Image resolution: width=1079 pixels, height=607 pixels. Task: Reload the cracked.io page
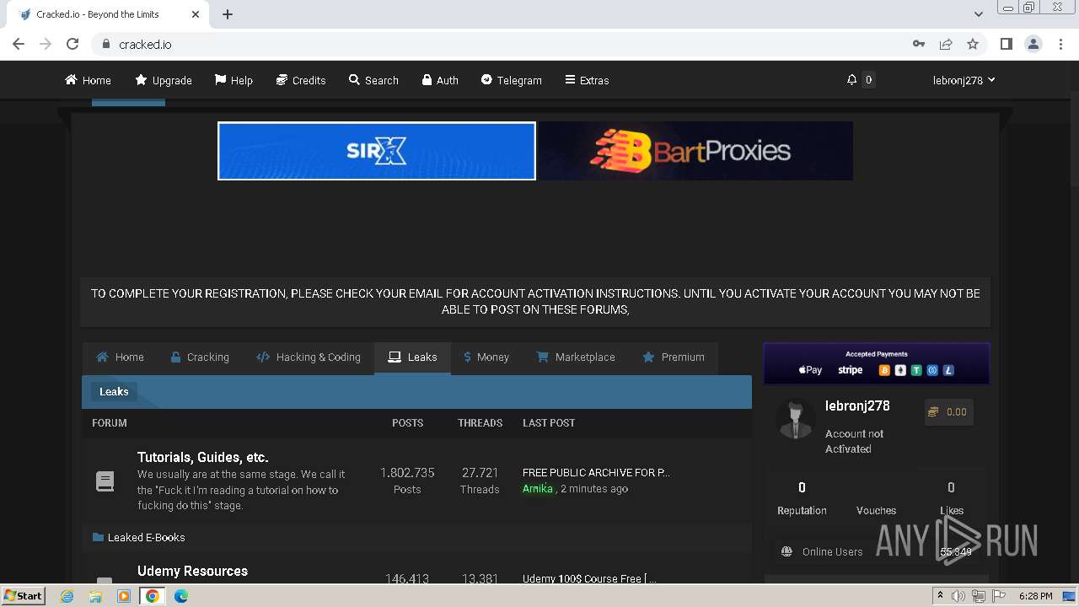[x=72, y=44]
